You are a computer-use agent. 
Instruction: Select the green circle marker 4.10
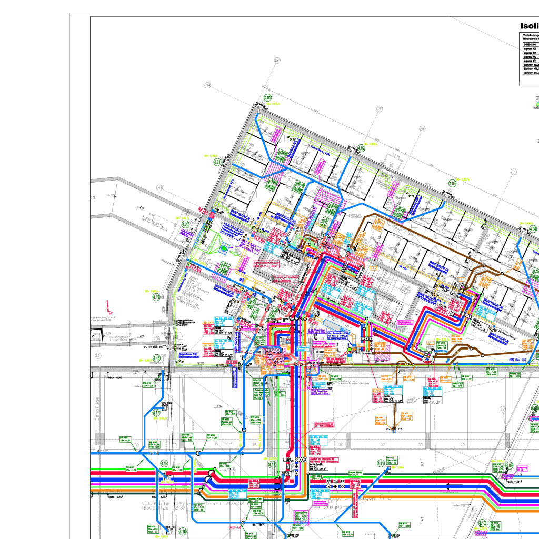pos(482,523)
